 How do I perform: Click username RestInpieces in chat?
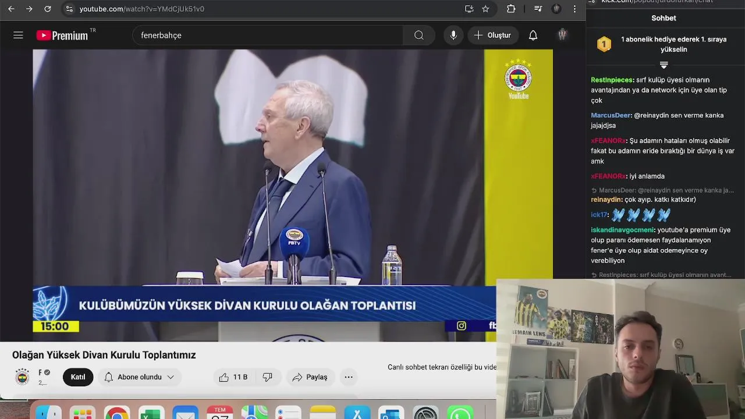click(x=612, y=80)
